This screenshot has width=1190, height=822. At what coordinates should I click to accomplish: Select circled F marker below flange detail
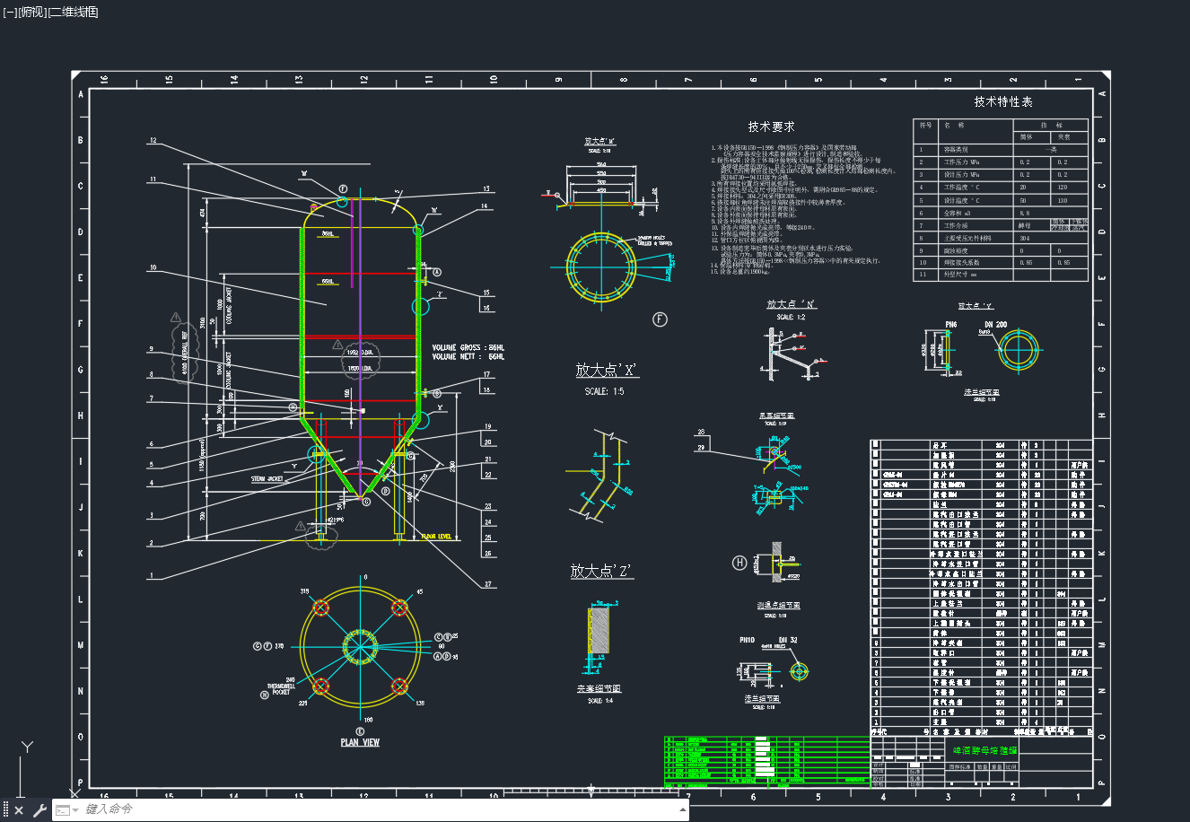tap(660, 319)
